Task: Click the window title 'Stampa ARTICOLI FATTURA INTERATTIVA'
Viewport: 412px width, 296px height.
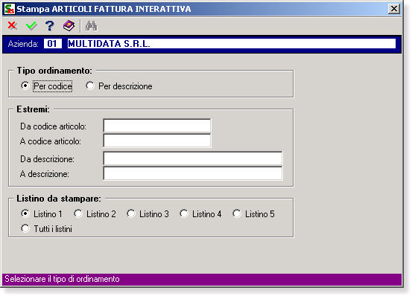Action: point(104,9)
